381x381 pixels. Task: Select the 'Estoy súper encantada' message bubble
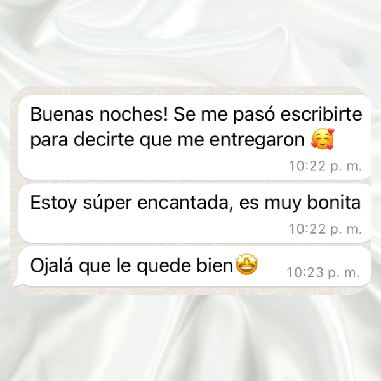194,213
